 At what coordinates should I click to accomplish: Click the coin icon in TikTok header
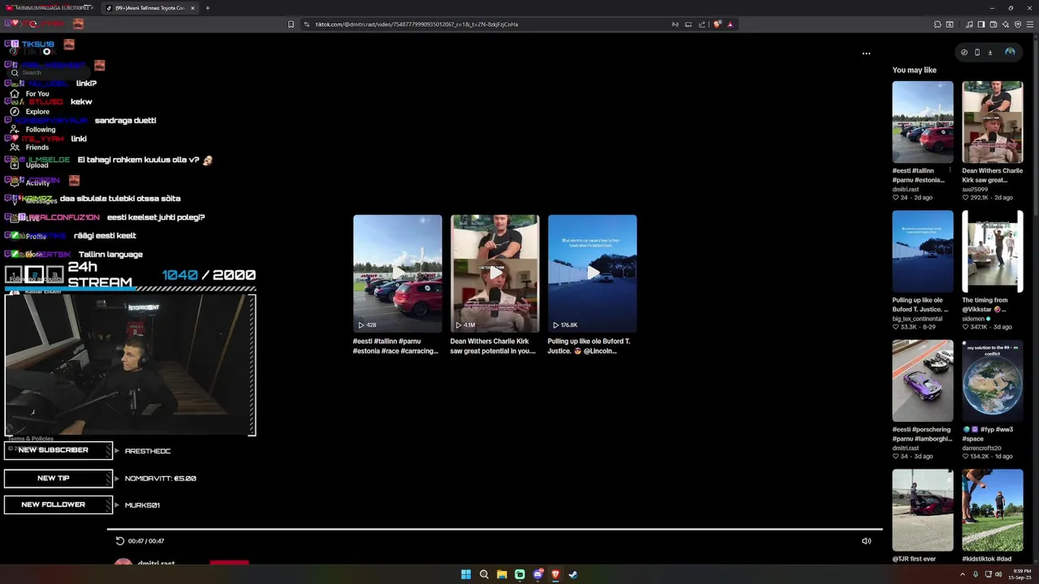coord(964,52)
